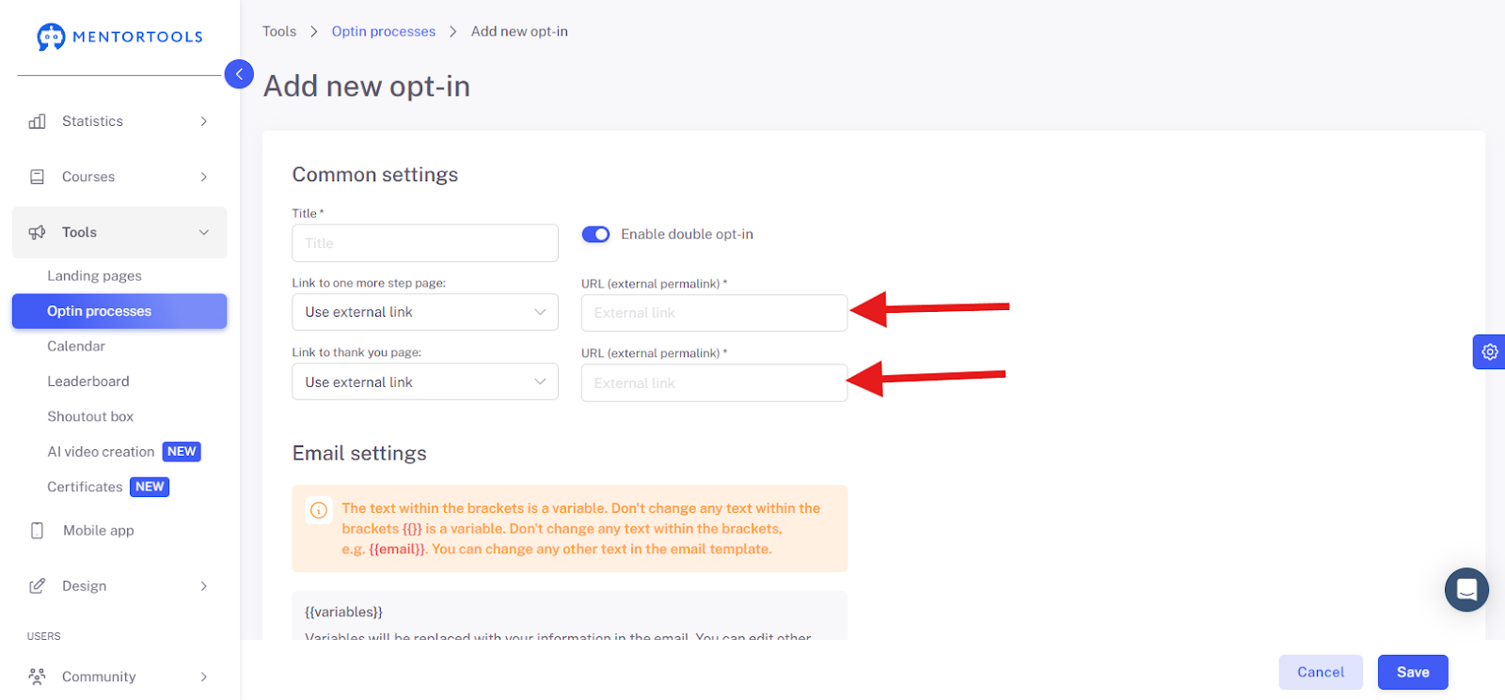Open the chat support bubble

1466,590
